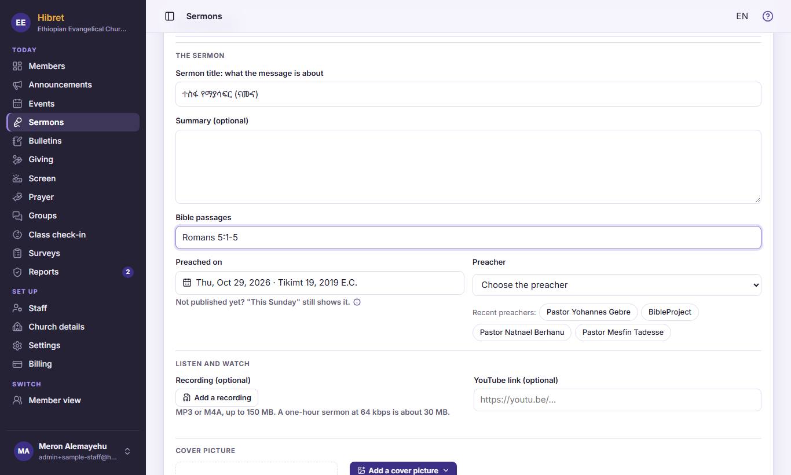Screen dimensions: 791x475
Task: Click into the YouTube link field
Action: (x=617, y=400)
